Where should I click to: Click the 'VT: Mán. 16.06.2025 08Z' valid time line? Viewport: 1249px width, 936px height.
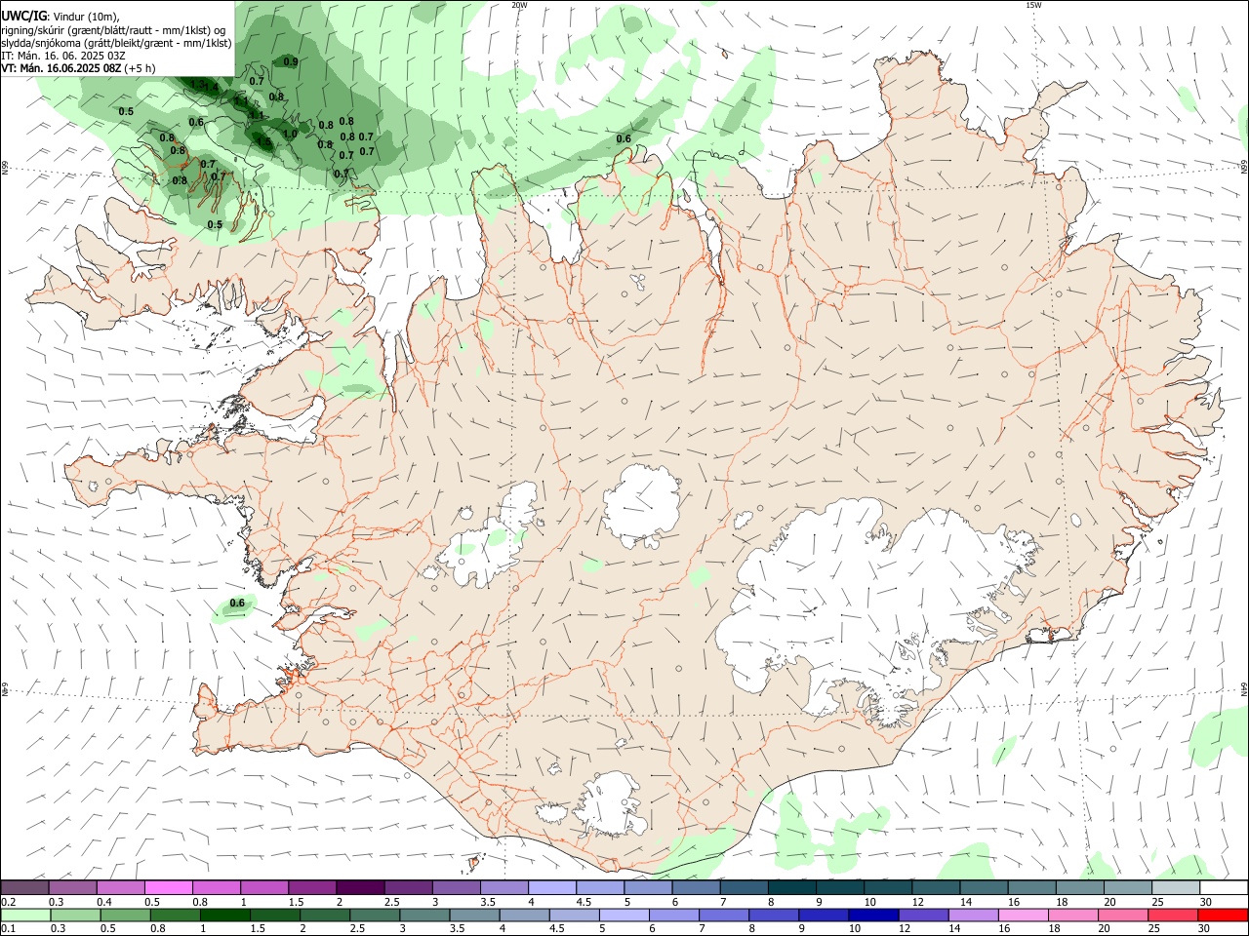pos(60,68)
